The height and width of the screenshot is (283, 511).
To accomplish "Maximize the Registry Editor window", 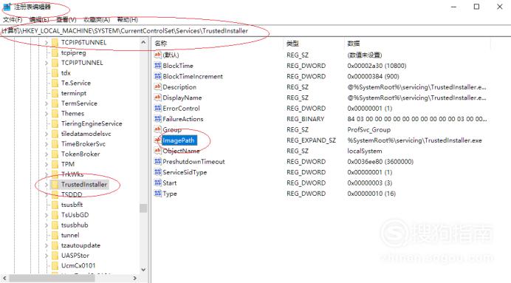I will tap(476, 7).
